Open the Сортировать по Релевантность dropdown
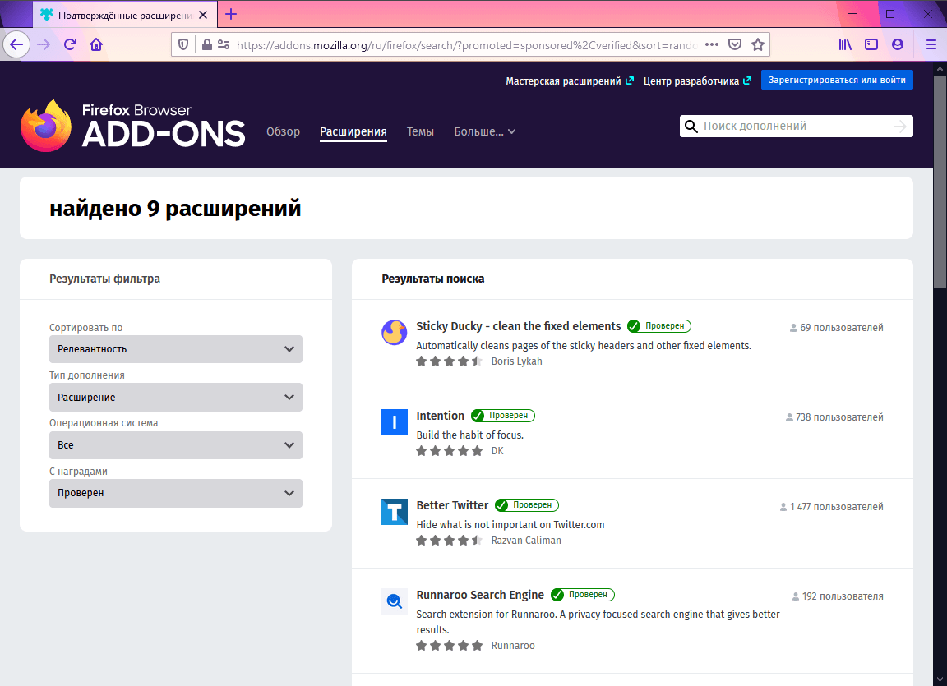Image resolution: width=947 pixels, height=686 pixels. [176, 349]
